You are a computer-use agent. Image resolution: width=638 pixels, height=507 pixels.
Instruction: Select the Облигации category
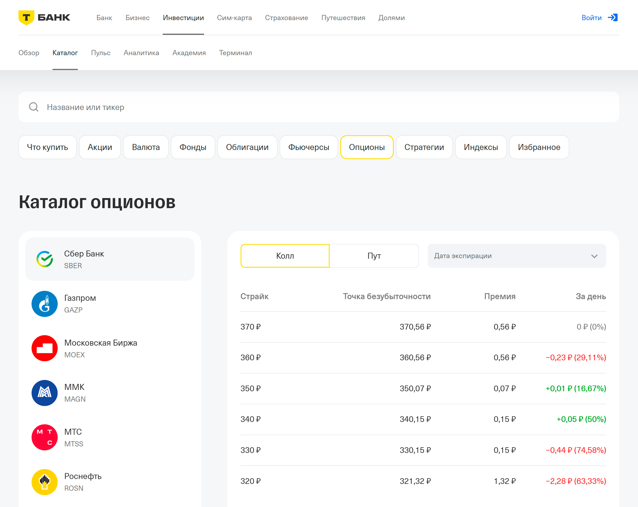pos(247,147)
